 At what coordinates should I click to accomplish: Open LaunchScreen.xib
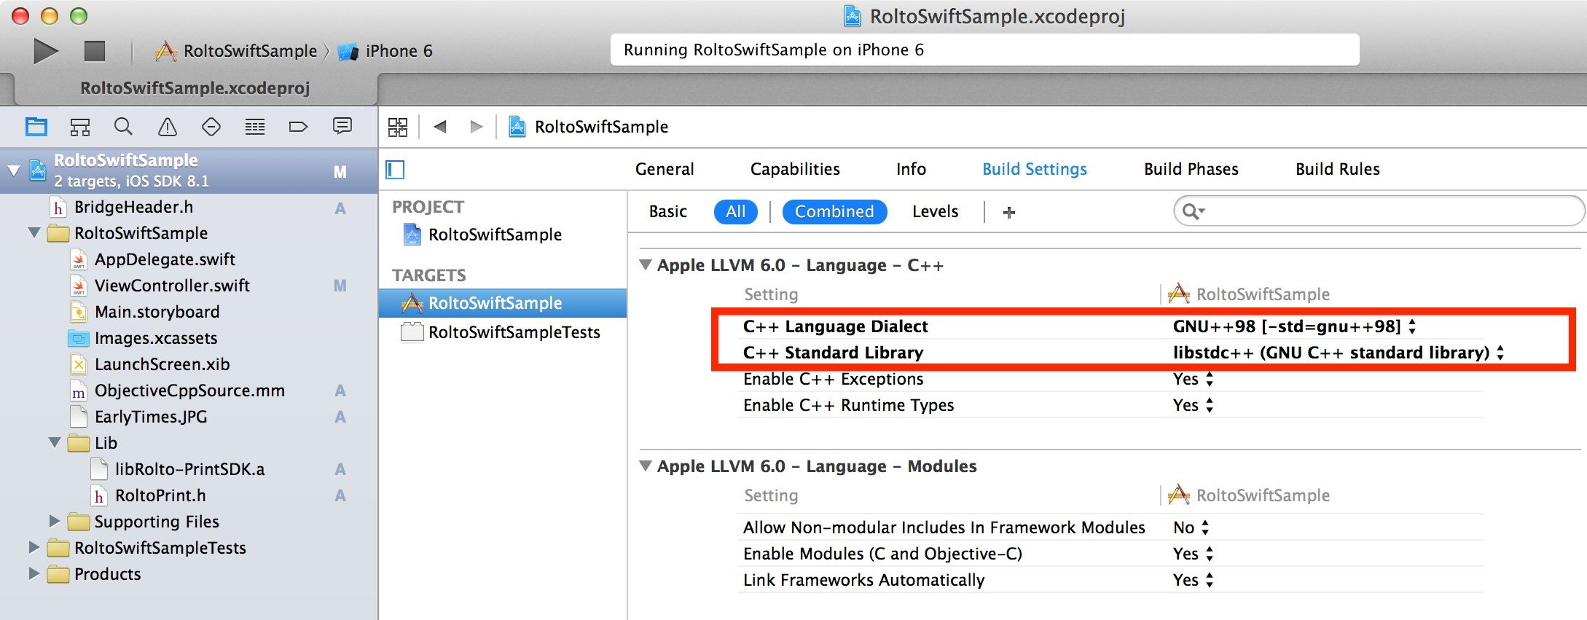(x=162, y=364)
